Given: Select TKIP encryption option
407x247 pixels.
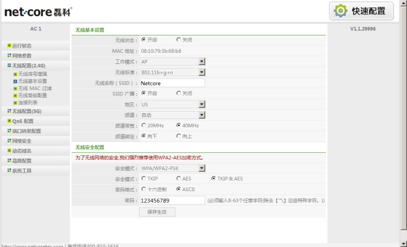Looking at the screenshot, I should tap(144, 178).
